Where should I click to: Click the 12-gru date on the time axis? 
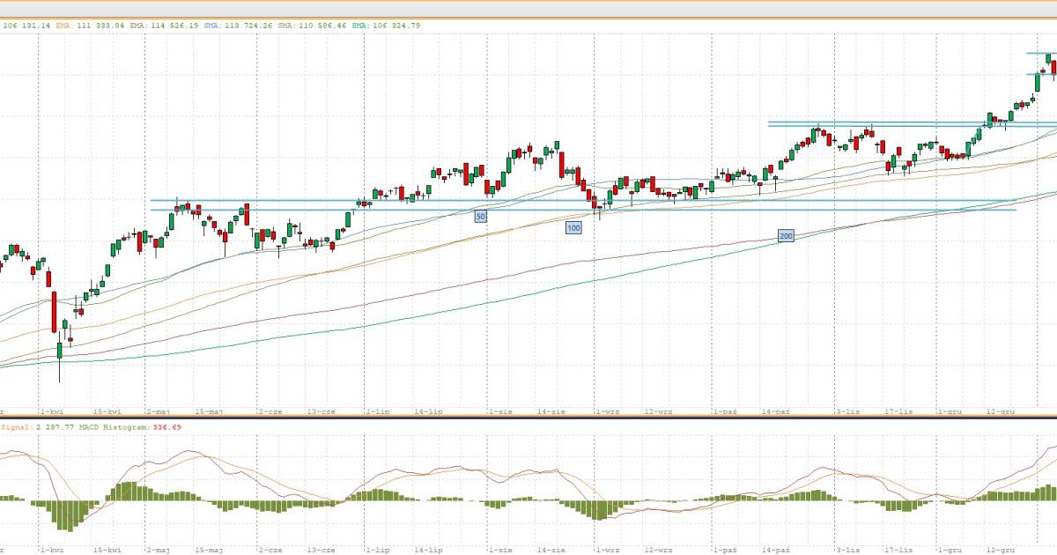(1001, 411)
